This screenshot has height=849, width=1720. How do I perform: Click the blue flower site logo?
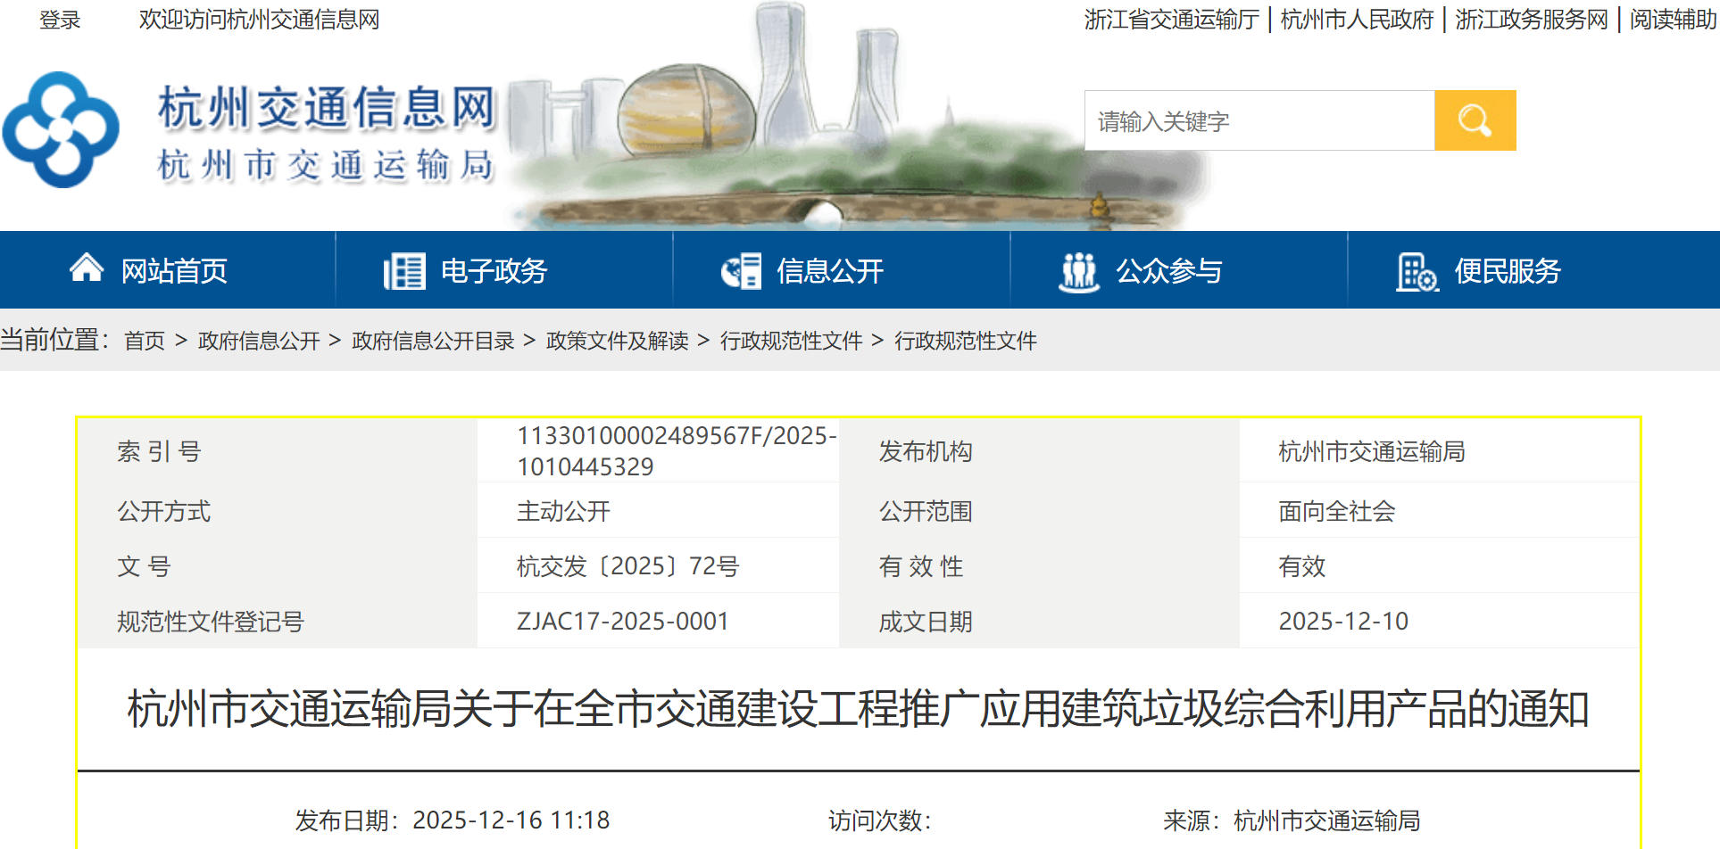61,130
